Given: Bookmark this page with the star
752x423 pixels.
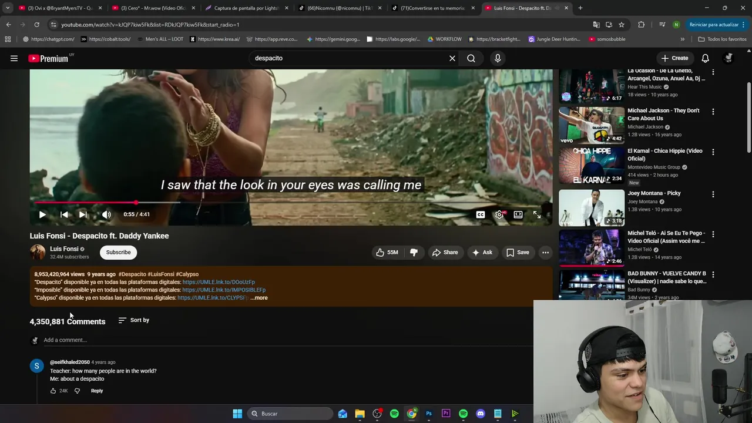Looking at the screenshot, I should (622, 25).
